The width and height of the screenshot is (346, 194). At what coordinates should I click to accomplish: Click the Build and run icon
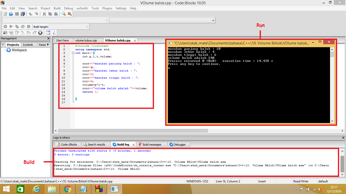(17, 27)
